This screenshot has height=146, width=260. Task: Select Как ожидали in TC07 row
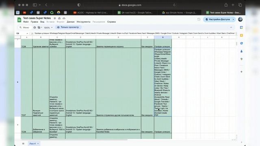(x=147, y=82)
